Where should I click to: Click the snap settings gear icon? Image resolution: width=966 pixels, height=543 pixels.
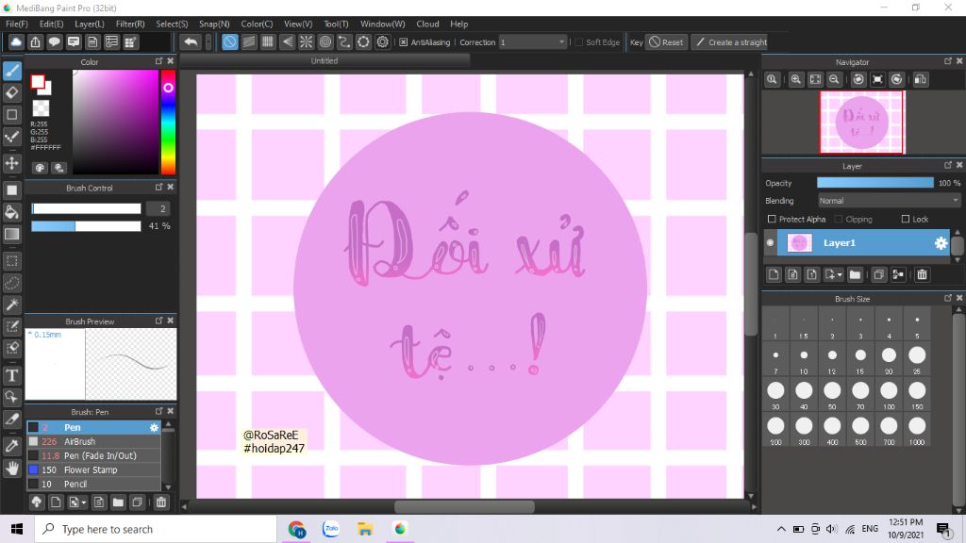point(383,41)
